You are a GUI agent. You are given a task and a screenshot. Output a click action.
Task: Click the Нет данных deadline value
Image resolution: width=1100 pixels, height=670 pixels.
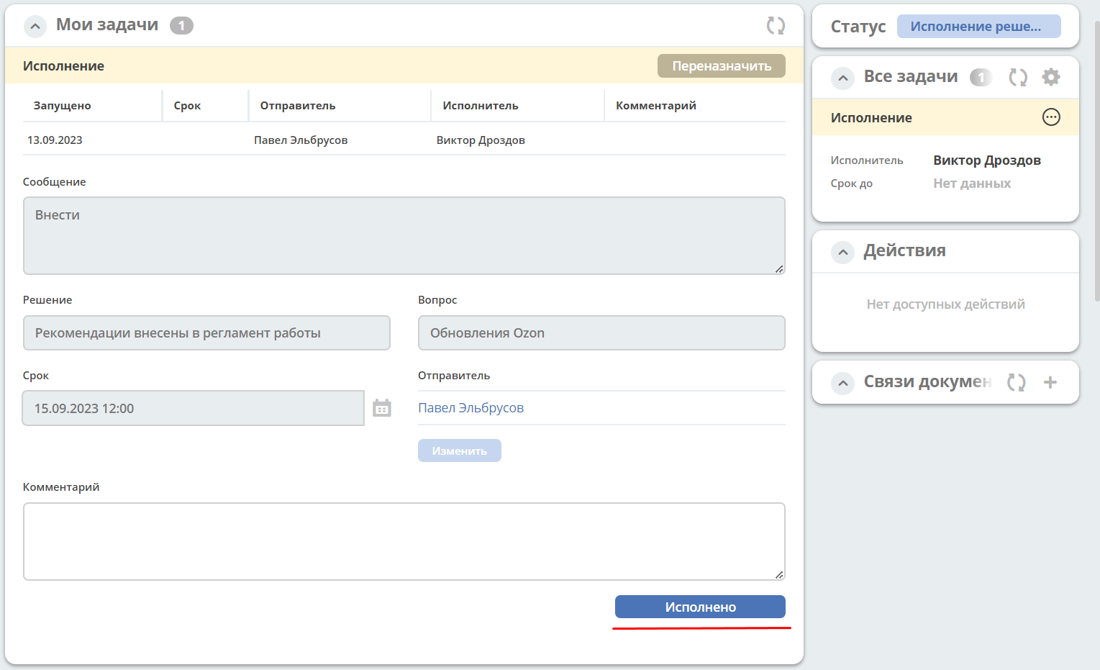[x=972, y=184]
